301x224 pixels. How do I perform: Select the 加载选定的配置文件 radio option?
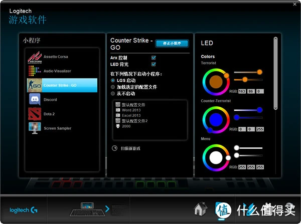click(113, 87)
